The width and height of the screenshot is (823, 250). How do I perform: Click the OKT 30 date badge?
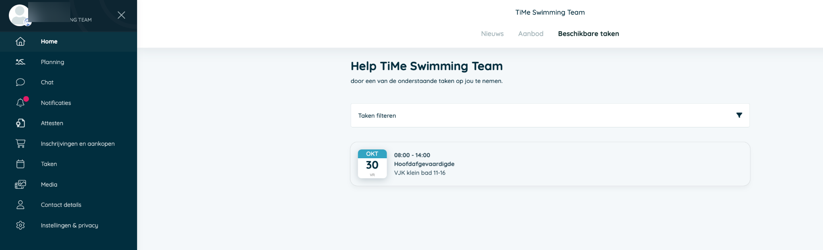pyautogui.click(x=372, y=164)
